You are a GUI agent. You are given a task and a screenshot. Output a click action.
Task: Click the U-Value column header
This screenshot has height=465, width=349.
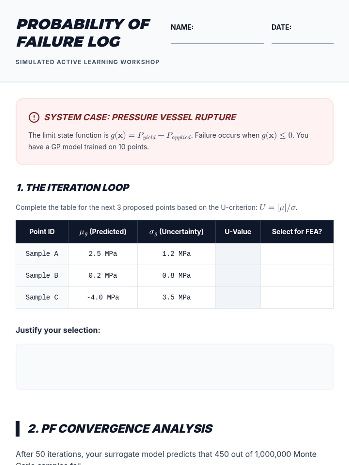point(238,232)
